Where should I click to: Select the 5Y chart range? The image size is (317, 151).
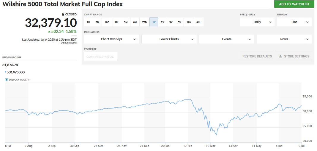coord(179,22)
